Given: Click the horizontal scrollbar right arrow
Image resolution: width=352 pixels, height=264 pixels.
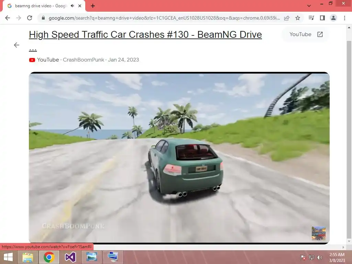Looking at the screenshot, I should click(343, 247).
